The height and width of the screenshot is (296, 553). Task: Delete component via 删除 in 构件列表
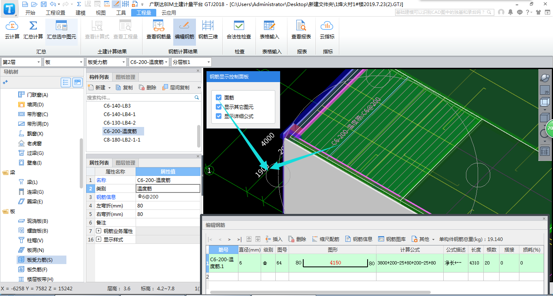click(148, 87)
